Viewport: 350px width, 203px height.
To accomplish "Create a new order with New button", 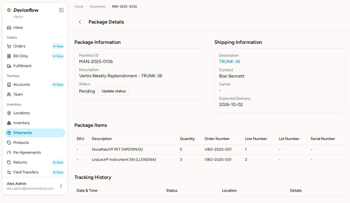I will point(58,46).
